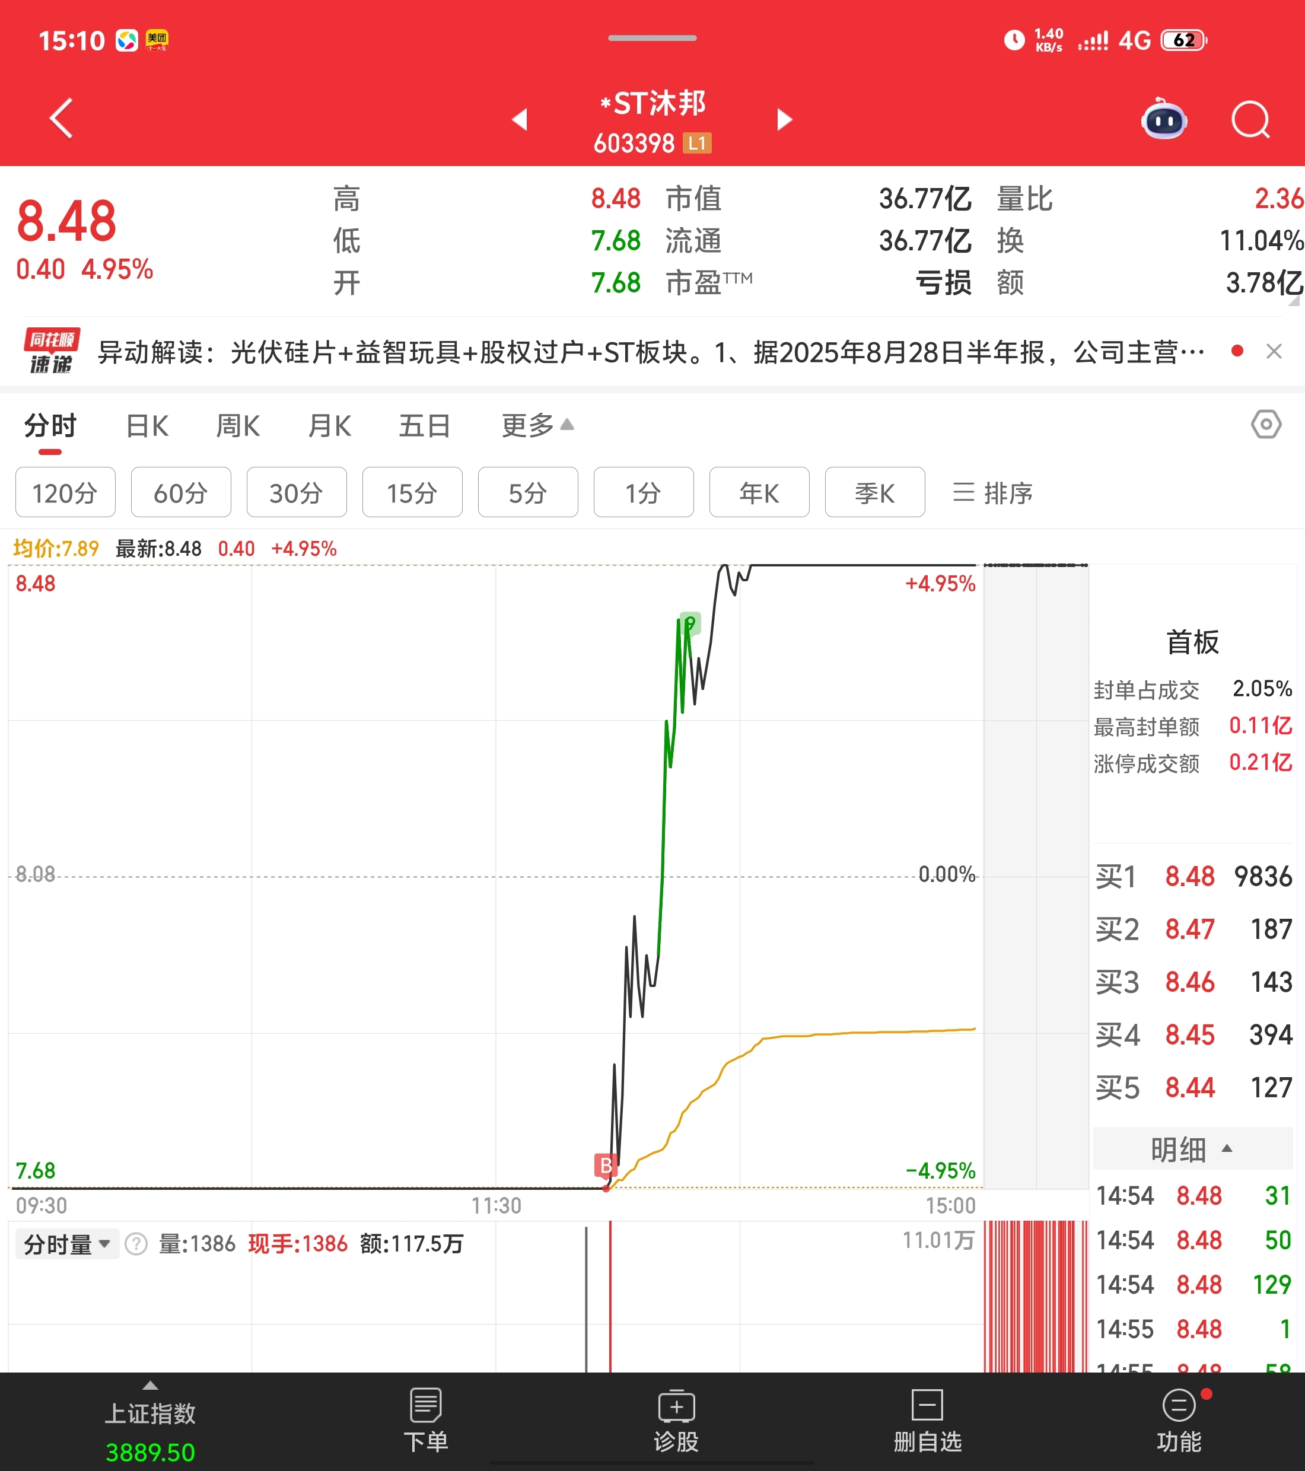Screen dimensions: 1305x1471
Task: Tap the back arrow icon
Action: (x=62, y=118)
